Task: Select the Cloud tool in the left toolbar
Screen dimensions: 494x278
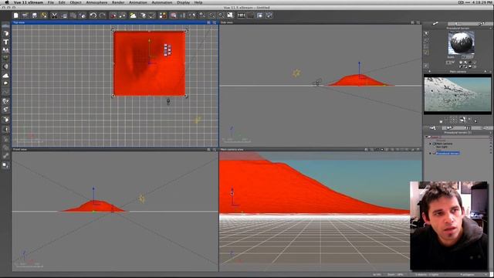Action: tap(5, 76)
